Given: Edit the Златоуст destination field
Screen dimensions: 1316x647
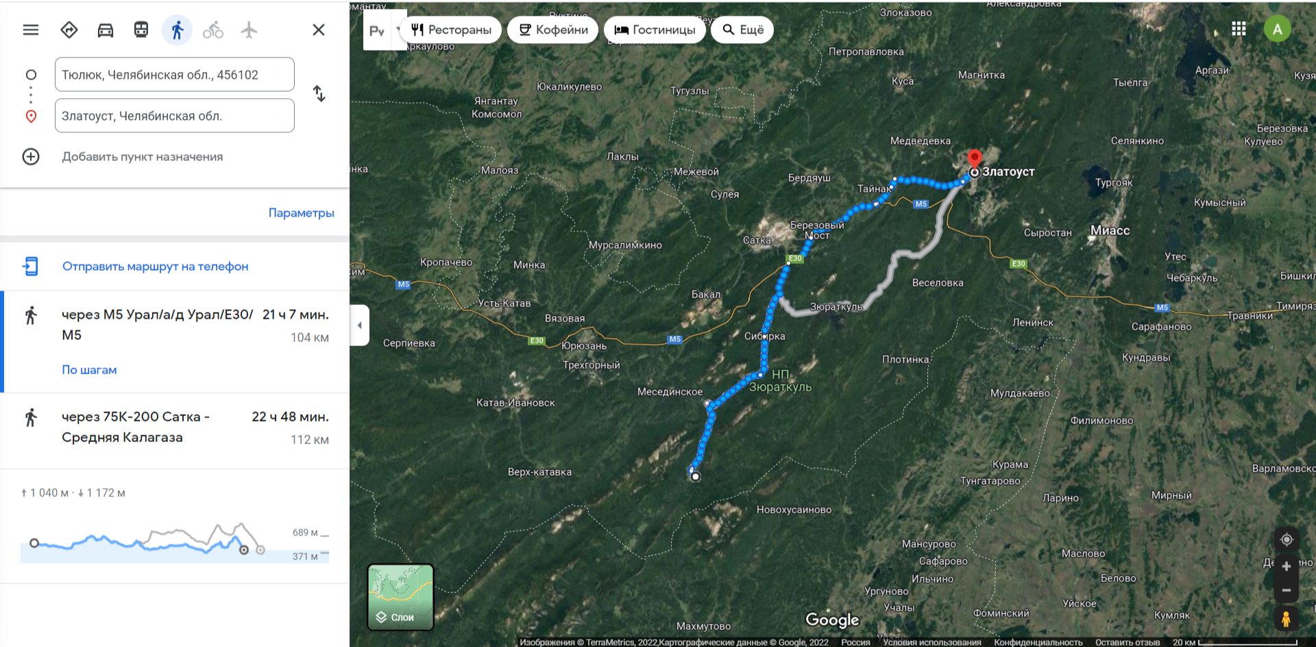Looking at the screenshot, I should 175,116.
